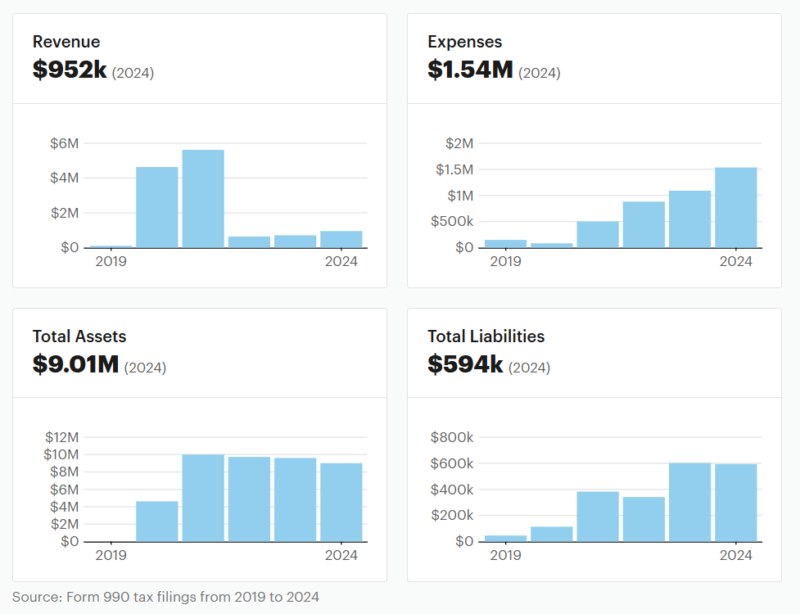Select the 2019 bar in Total Liabilities chart
Image resolution: width=800 pixels, height=614 pixels.
pyautogui.click(x=505, y=538)
